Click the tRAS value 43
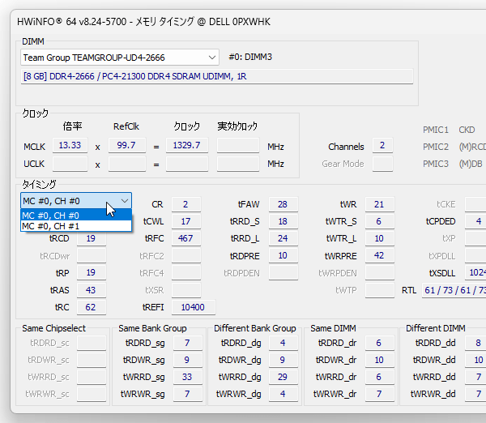Viewport: 486px width, 423px height. point(92,290)
